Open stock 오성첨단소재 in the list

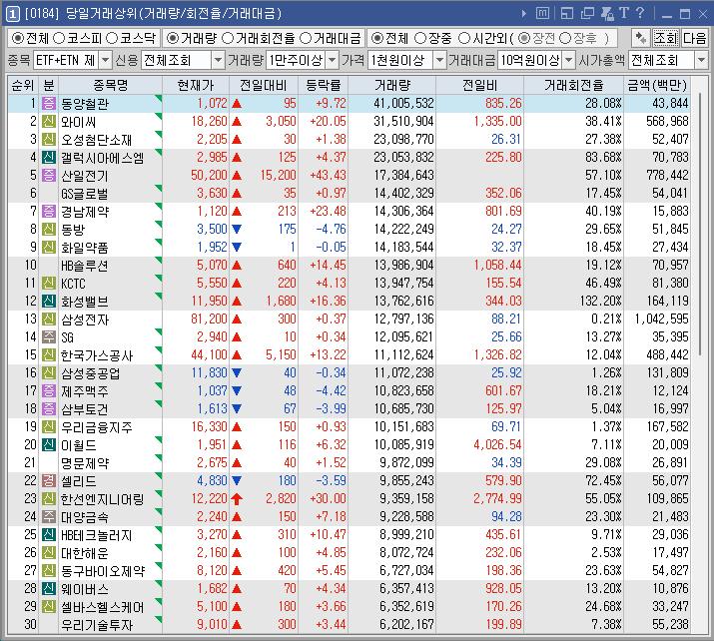96,140
